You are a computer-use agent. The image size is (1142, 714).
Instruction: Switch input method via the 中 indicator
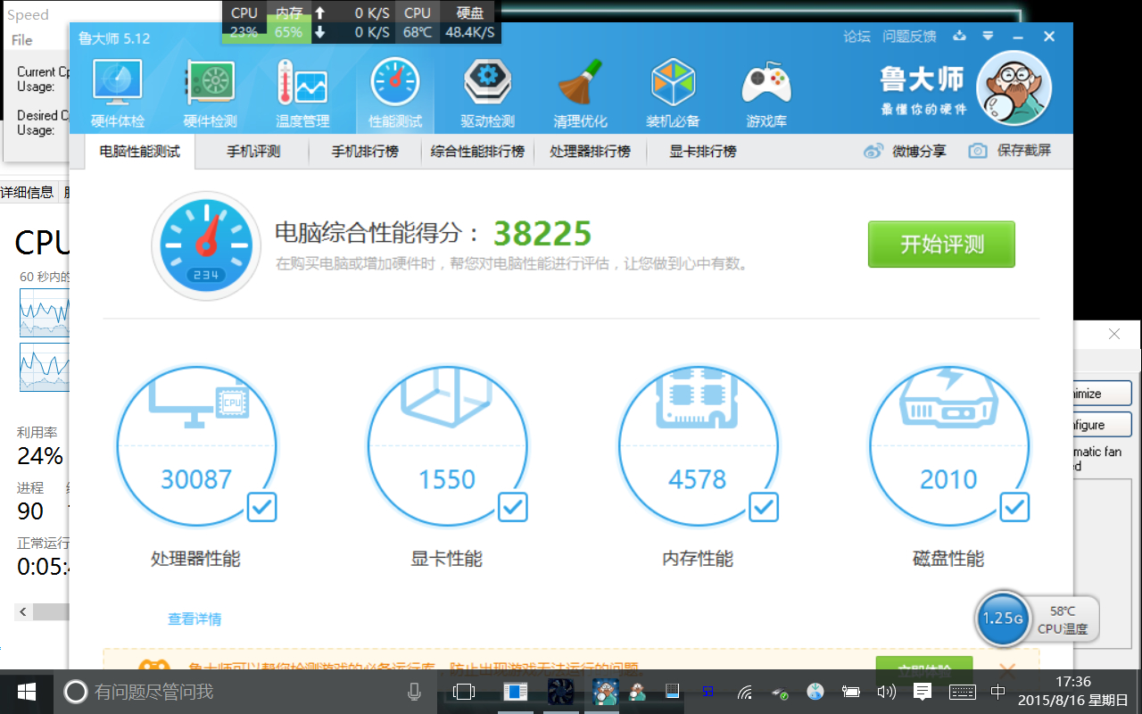tap(997, 692)
